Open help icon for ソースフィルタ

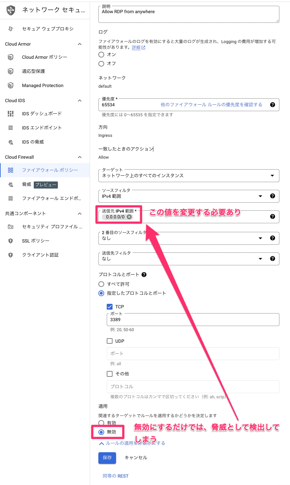(273, 196)
